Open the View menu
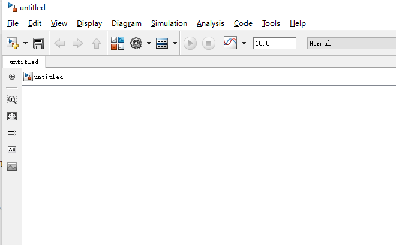 59,23
